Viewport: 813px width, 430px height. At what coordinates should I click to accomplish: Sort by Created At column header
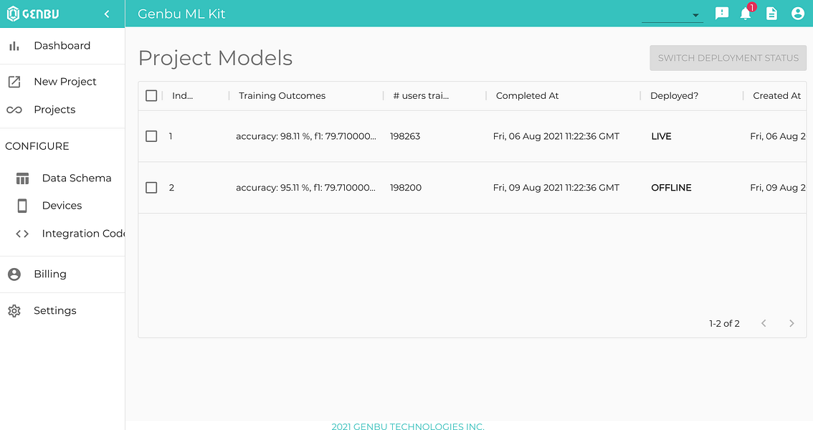[x=776, y=95]
